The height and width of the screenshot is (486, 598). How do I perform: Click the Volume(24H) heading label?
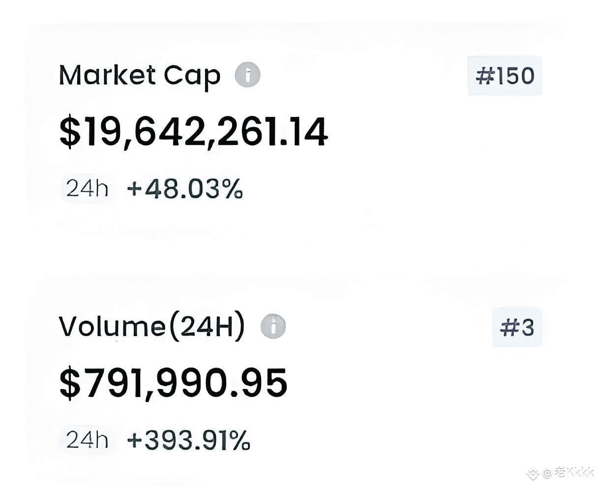(x=151, y=327)
